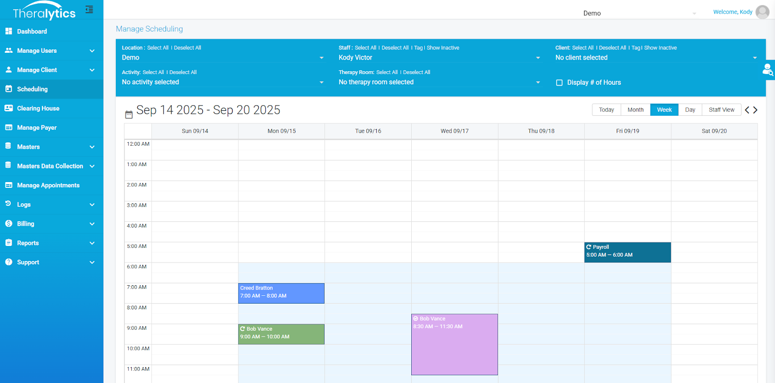This screenshot has height=383, width=775.
Task: Click the Masters database icon
Action: [8, 146]
